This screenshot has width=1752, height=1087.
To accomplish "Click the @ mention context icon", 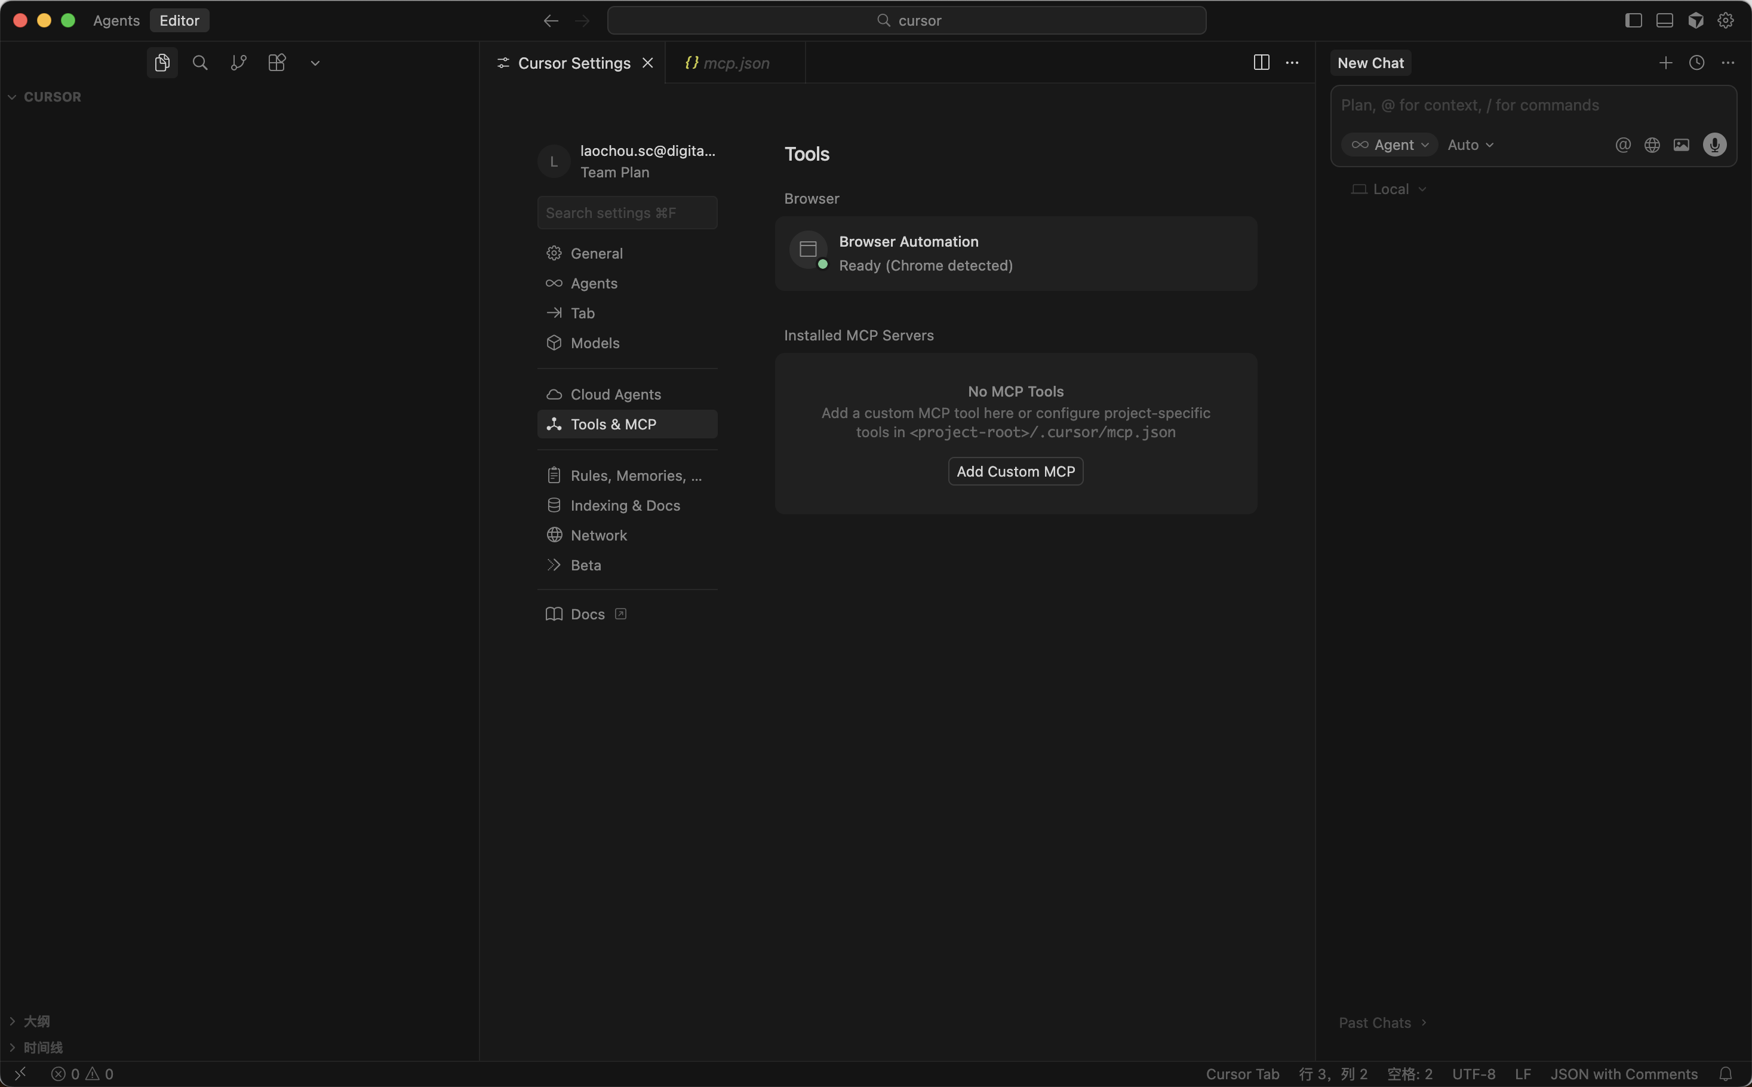I will pyautogui.click(x=1622, y=145).
